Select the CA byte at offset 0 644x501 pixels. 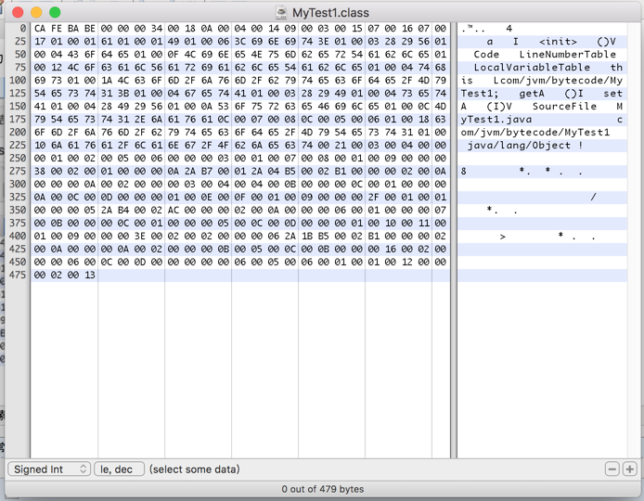40,29
